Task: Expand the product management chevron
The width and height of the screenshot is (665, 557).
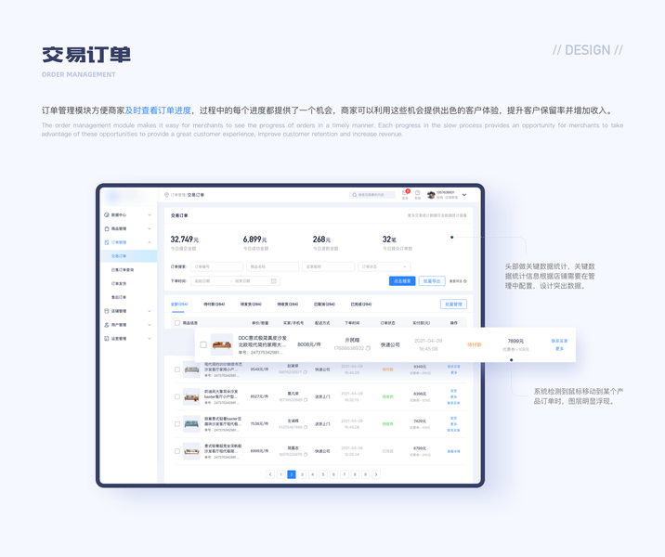Action: [150, 228]
